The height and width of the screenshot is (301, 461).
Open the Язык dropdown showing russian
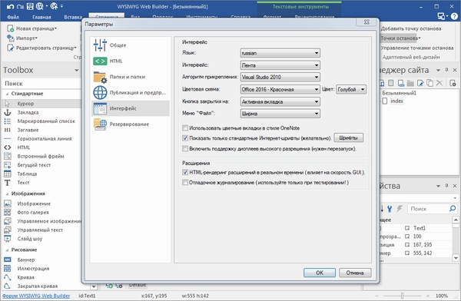(280, 53)
